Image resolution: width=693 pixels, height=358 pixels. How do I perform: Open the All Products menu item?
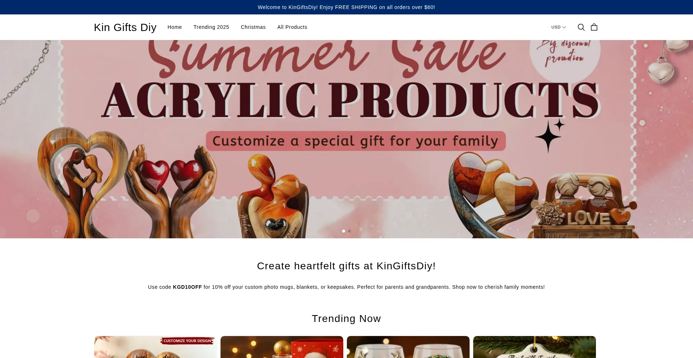[292, 27]
